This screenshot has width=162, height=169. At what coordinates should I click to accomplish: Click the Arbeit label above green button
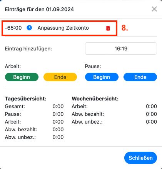(x=13, y=67)
